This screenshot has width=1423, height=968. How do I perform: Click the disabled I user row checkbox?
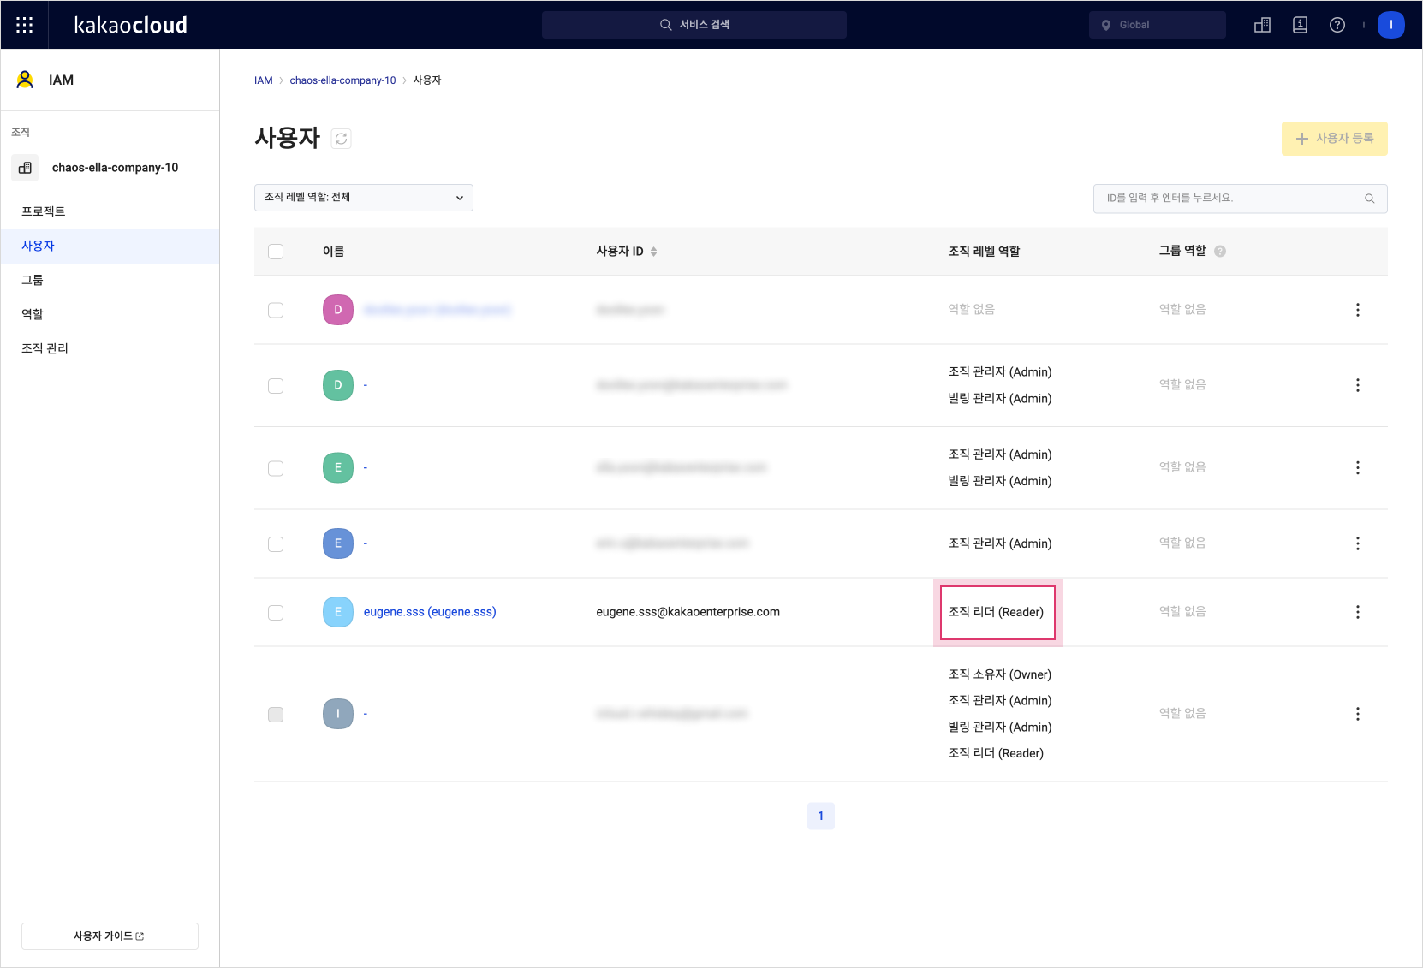[276, 715]
